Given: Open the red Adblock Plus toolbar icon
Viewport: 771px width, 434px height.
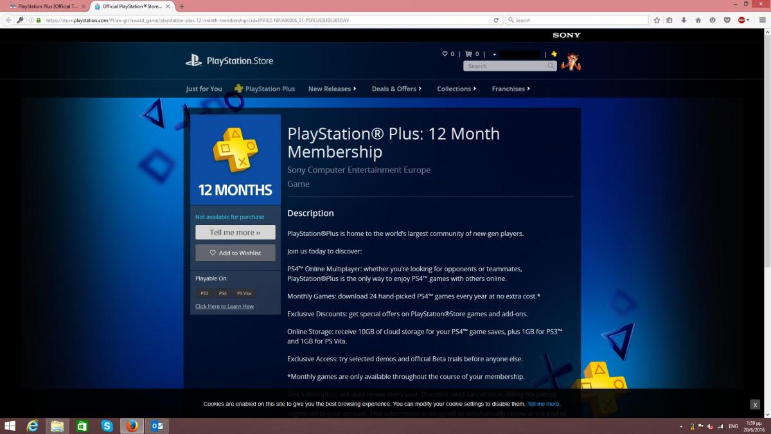Looking at the screenshot, I should click(x=743, y=20).
